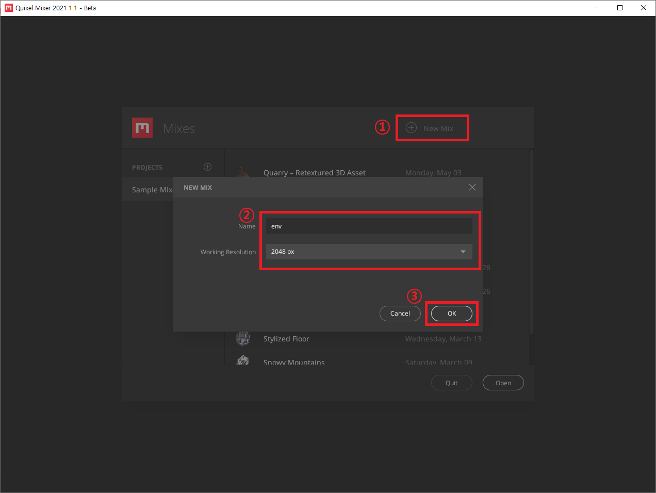
Task: Select the Sample Mixes project
Action: point(153,189)
